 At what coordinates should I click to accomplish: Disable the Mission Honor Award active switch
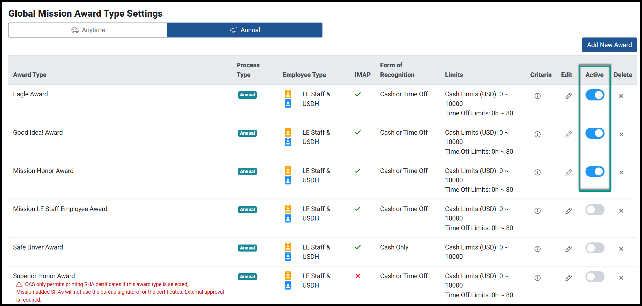point(595,171)
